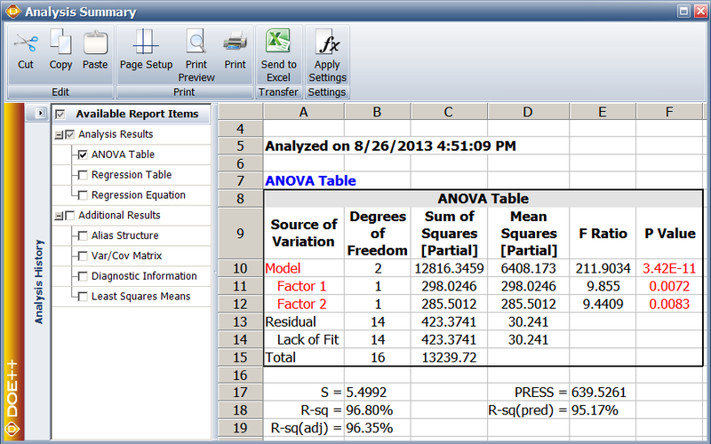This screenshot has height=444, width=711.
Task: Collapse the Analysis Results tree node
Action: coord(59,135)
